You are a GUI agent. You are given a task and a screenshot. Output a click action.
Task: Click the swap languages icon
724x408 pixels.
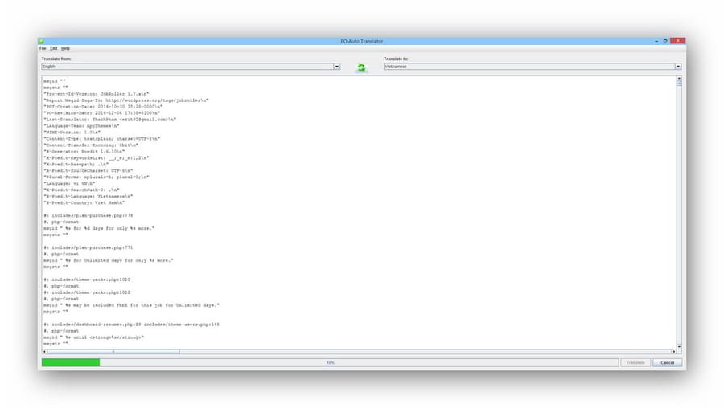pos(361,67)
